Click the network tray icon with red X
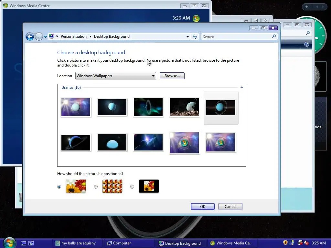Screen dimensions: 331x248 (x=300, y=243)
